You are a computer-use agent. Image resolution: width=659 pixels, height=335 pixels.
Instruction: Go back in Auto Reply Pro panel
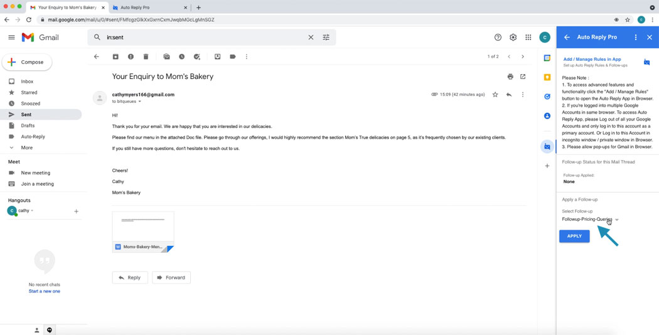(x=567, y=38)
